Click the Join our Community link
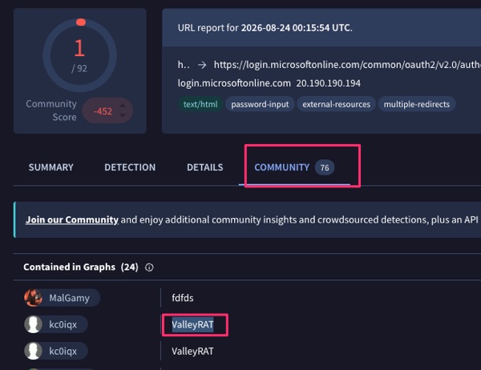 tap(72, 219)
